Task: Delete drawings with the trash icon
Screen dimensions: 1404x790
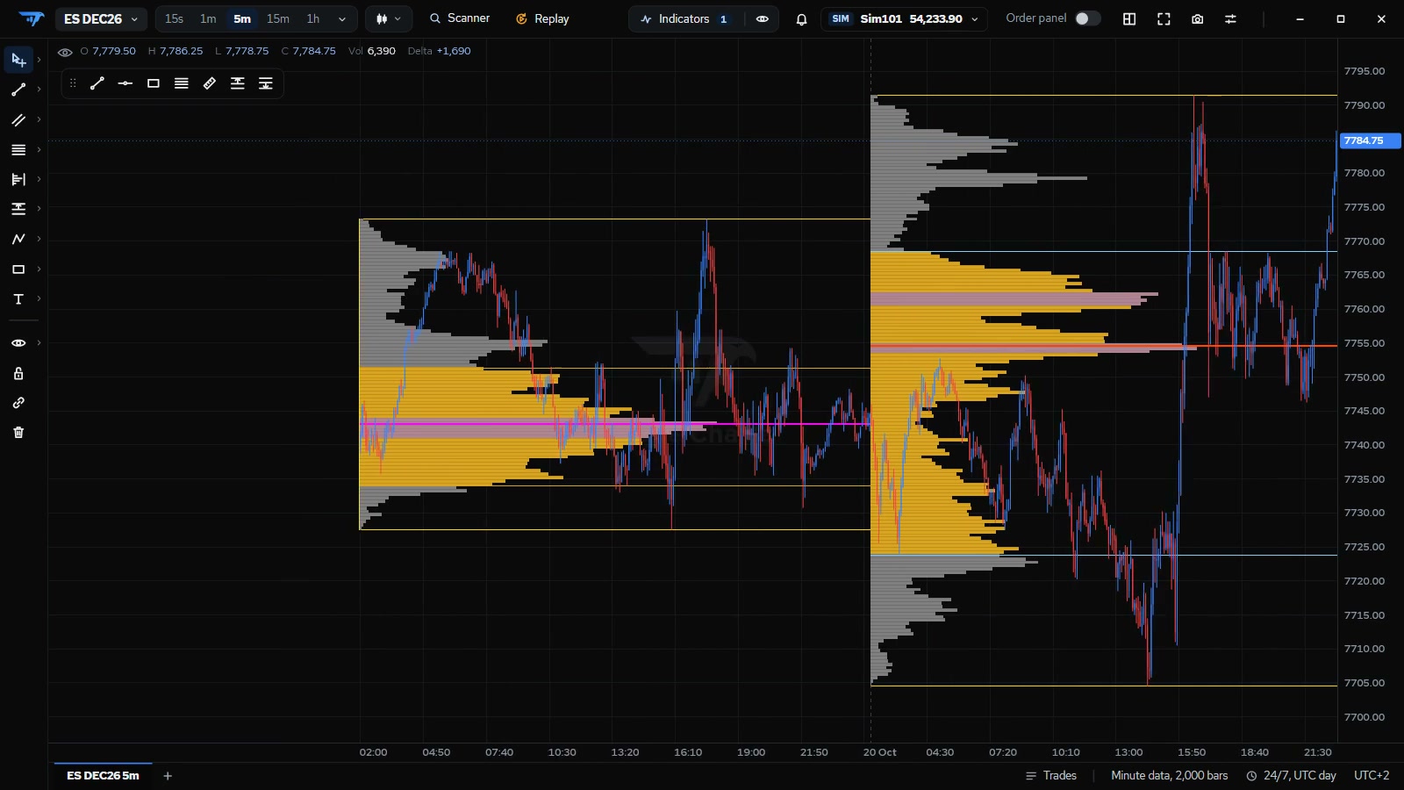Action: tap(18, 432)
